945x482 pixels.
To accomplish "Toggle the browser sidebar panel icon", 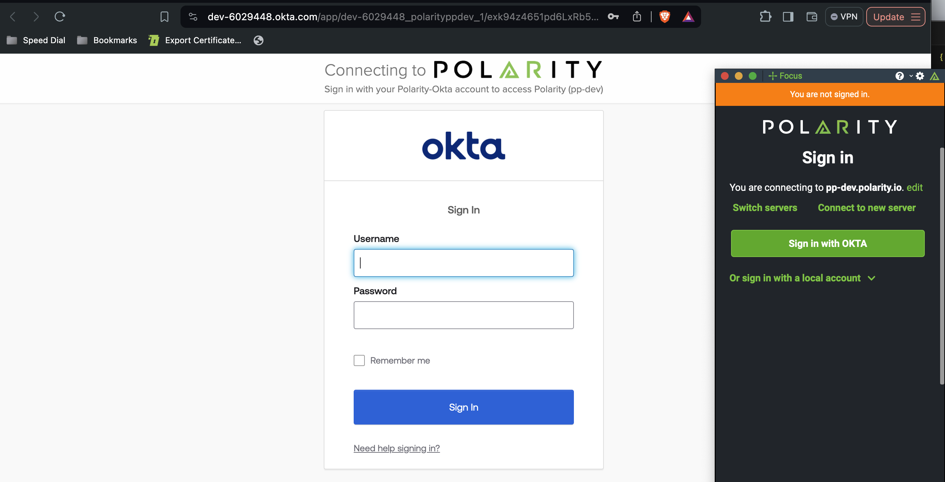I will [x=788, y=16].
